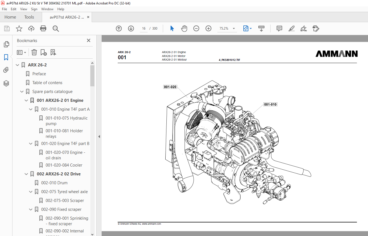This screenshot has width=368, height=236.
Task: Open the File menu
Action: 4,9
